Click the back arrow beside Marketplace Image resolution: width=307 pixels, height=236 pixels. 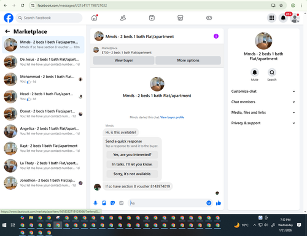click(7, 31)
